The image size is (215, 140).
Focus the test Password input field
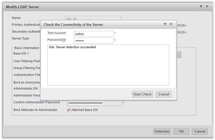point(94,41)
